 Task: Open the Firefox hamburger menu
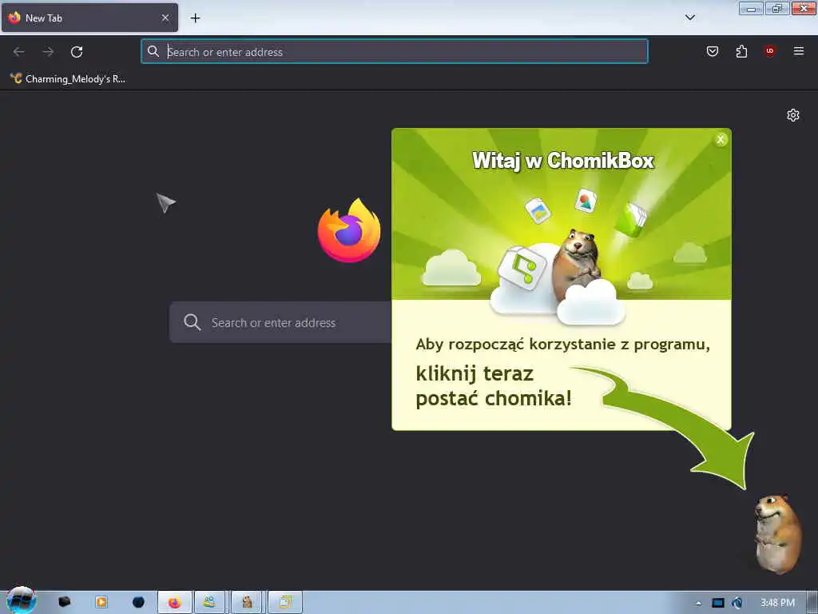pyautogui.click(x=798, y=50)
